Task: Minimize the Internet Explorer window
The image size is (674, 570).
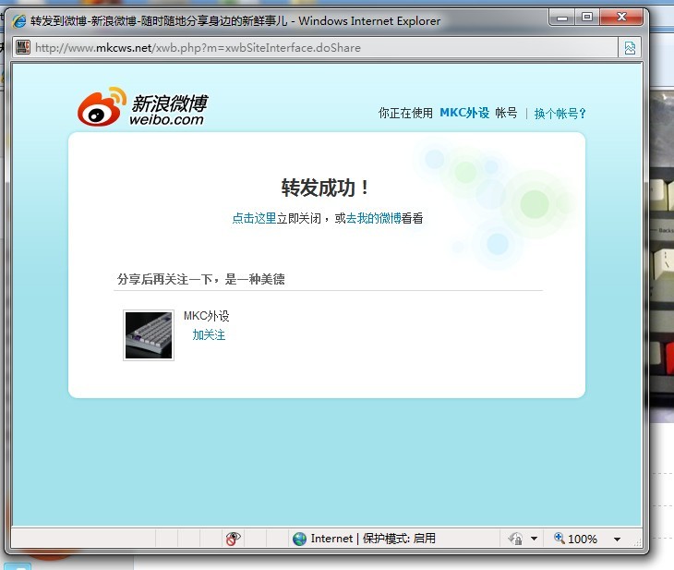Action: [561, 18]
